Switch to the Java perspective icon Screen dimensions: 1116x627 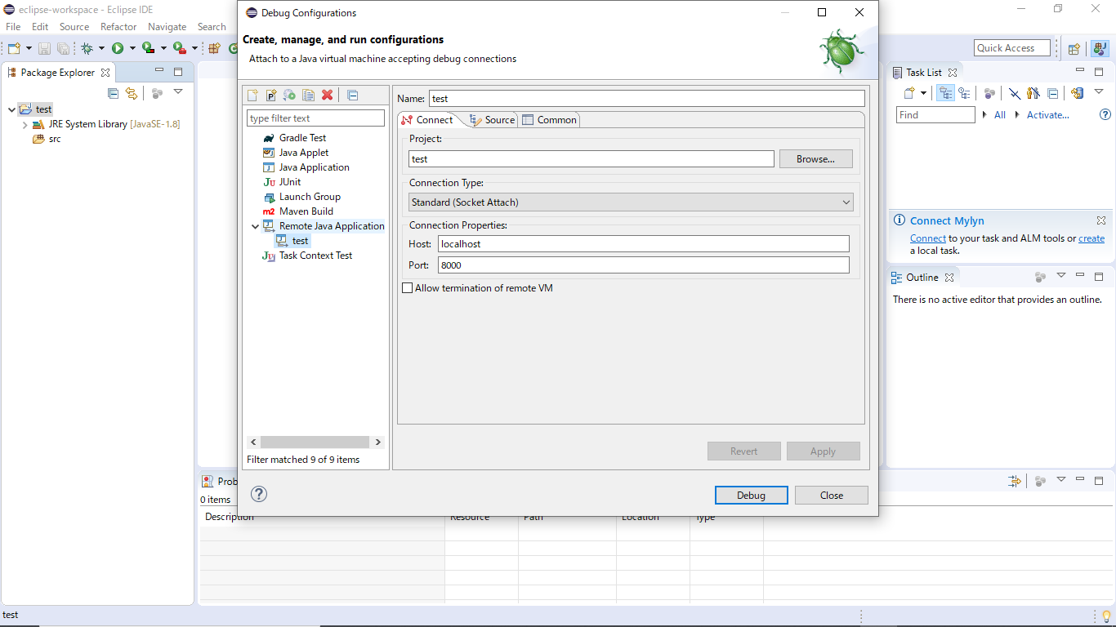[x=1099, y=48]
